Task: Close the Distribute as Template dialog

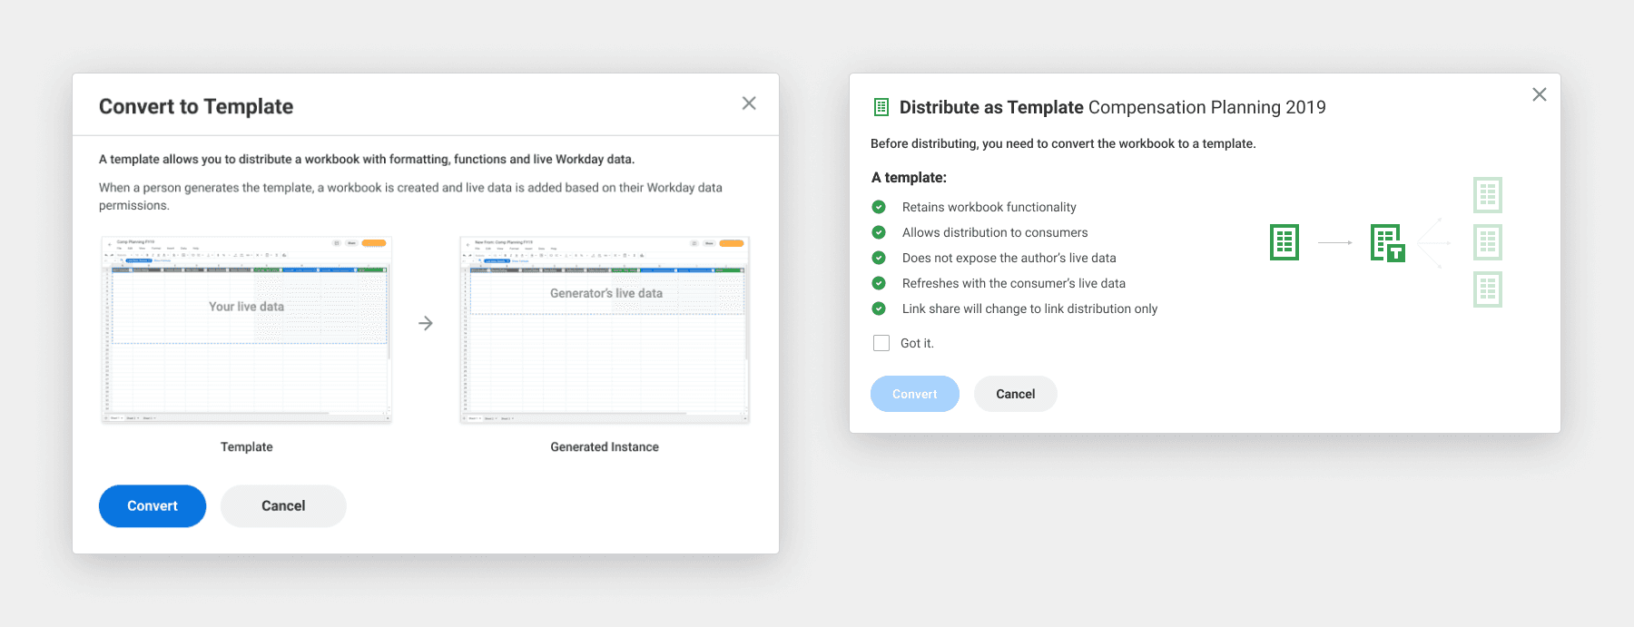Action: click(1540, 94)
